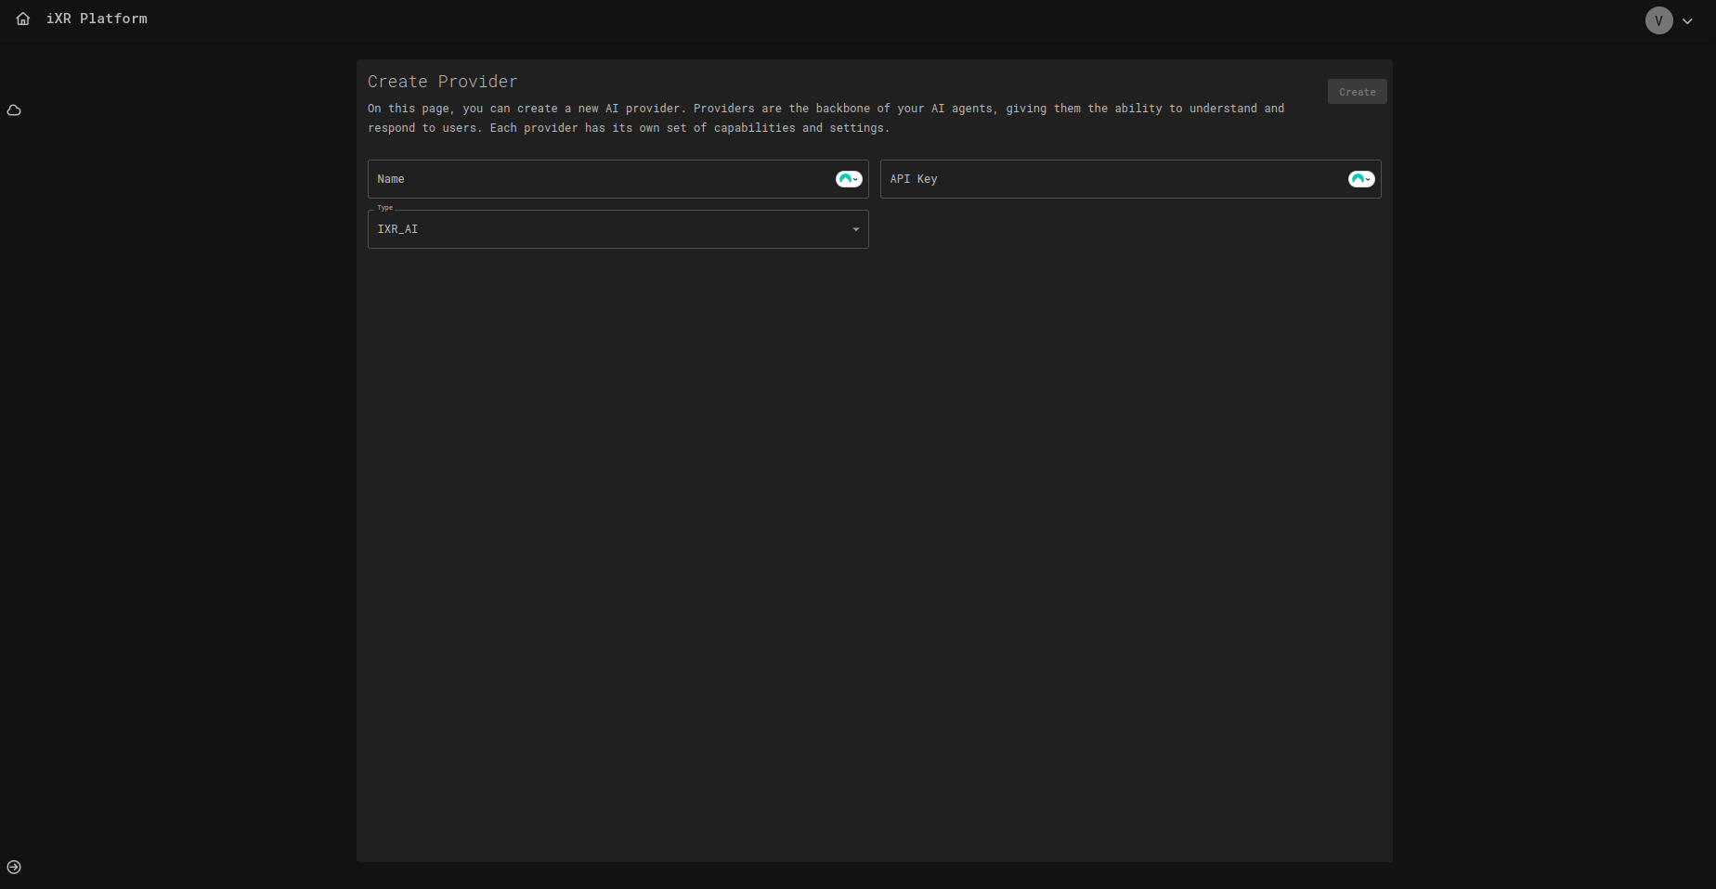Viewport: 1716px width, 889px height.
Task: Click the Name placeholder label text
Action: coord(391,179)
